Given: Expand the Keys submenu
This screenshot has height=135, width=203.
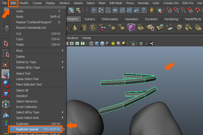Looking at the screenshot, I should [38, 51].
